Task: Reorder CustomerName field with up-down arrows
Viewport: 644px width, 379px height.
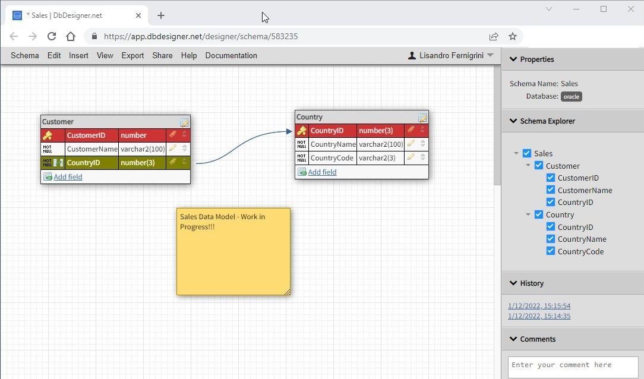Action: pyautogui.click(x=184, y=149)
